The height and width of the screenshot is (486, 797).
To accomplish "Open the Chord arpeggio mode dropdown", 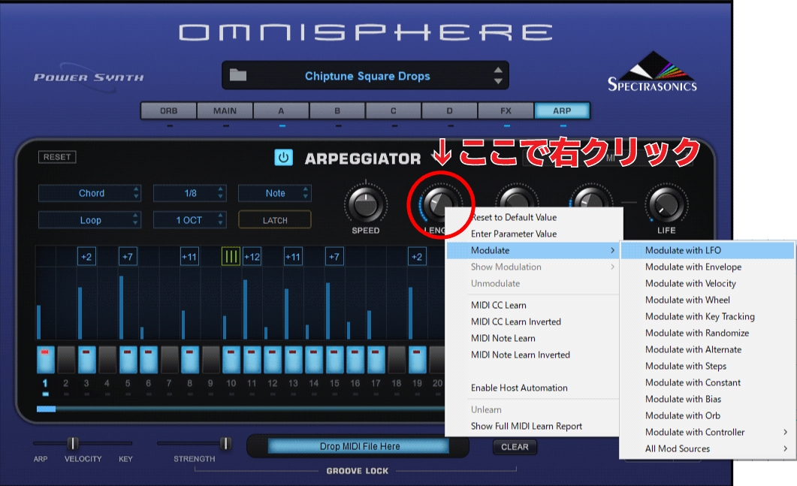I will (x=89, y=193).
